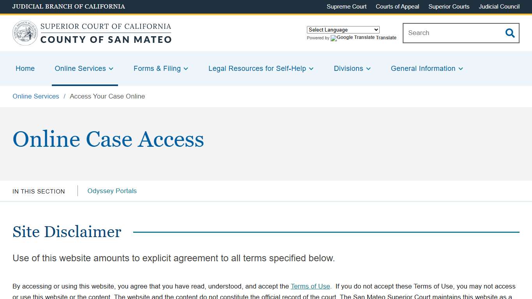The image size is (532, 299).
Task: Visit the Judicial Council page
Action: 499,7
